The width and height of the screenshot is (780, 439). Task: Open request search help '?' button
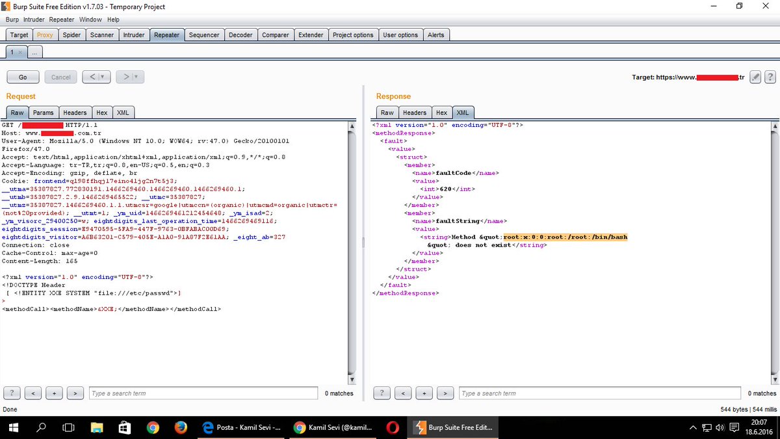12,393
